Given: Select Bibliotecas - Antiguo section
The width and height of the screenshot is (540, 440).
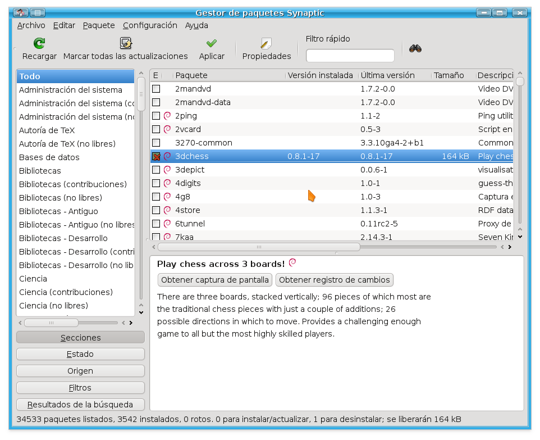Looking at the screenshot, I should (x=75, y=211).
